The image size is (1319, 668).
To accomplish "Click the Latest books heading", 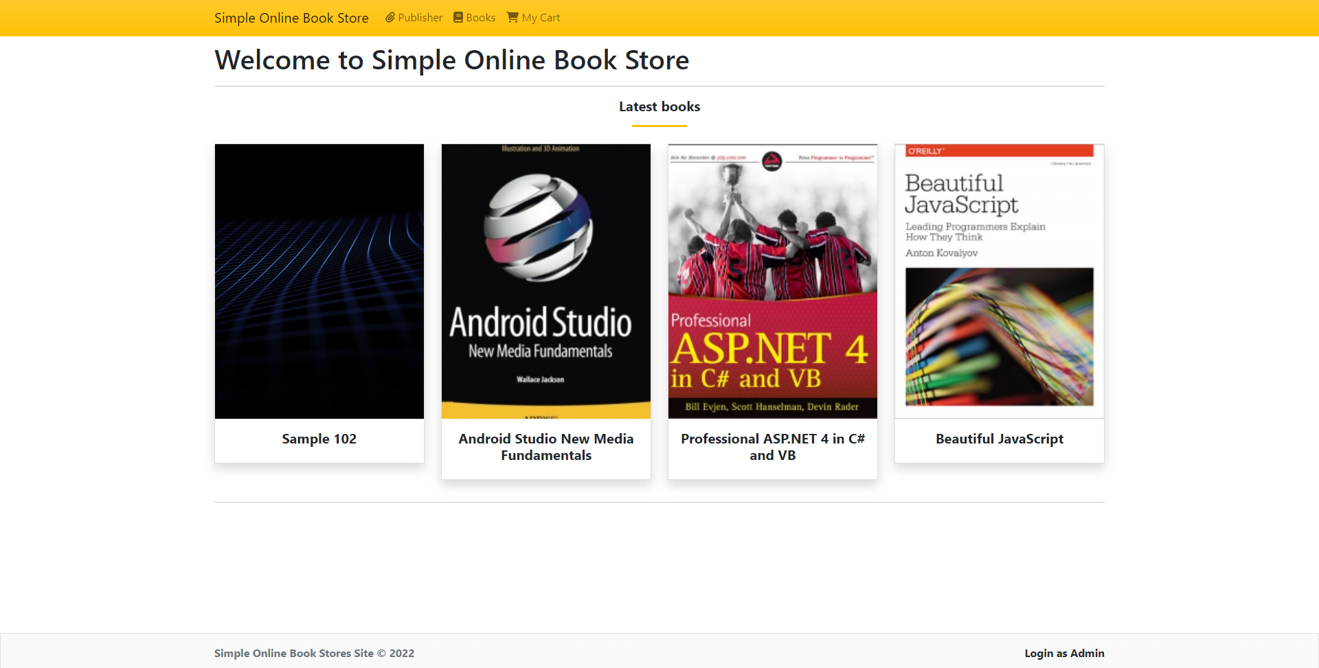I will tap(659, 106).
